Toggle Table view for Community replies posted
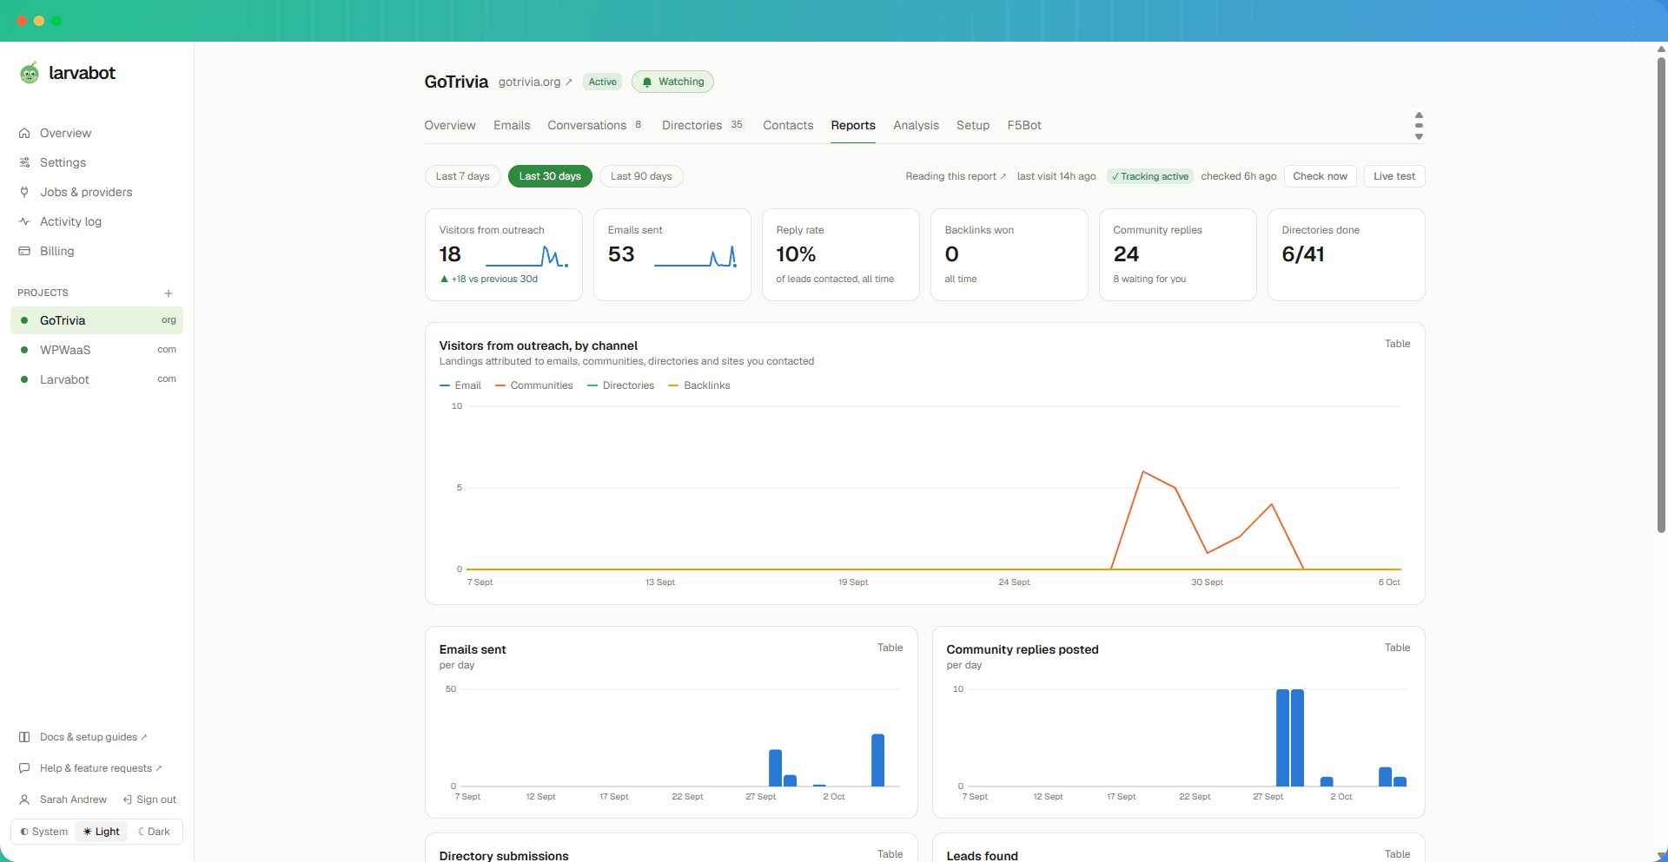Image resolution: width=1668 pixels, height=862 pixels. click(x=1397, y=648)
